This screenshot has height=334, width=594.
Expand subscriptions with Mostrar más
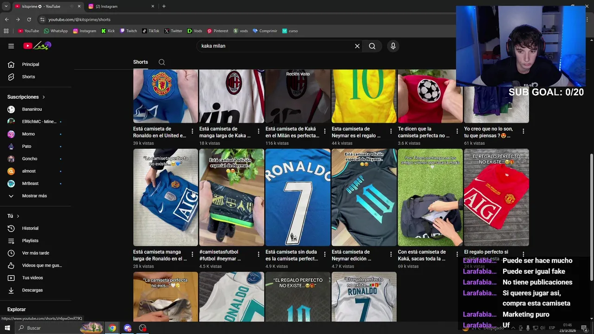(x=35, y=196)
